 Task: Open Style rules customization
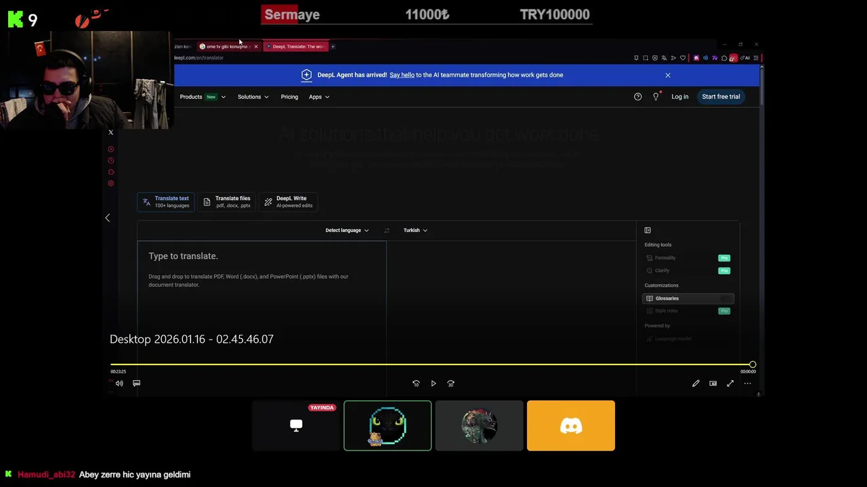point(688,311)
